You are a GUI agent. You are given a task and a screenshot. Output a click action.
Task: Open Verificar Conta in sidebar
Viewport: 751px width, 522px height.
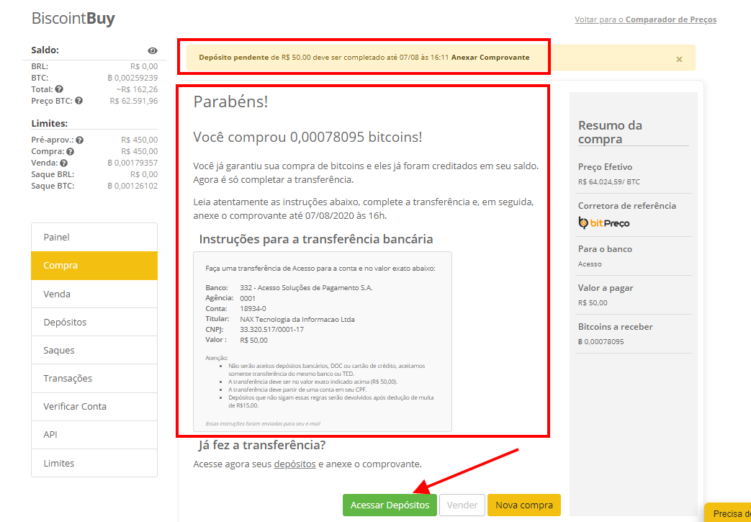[94, 406]
